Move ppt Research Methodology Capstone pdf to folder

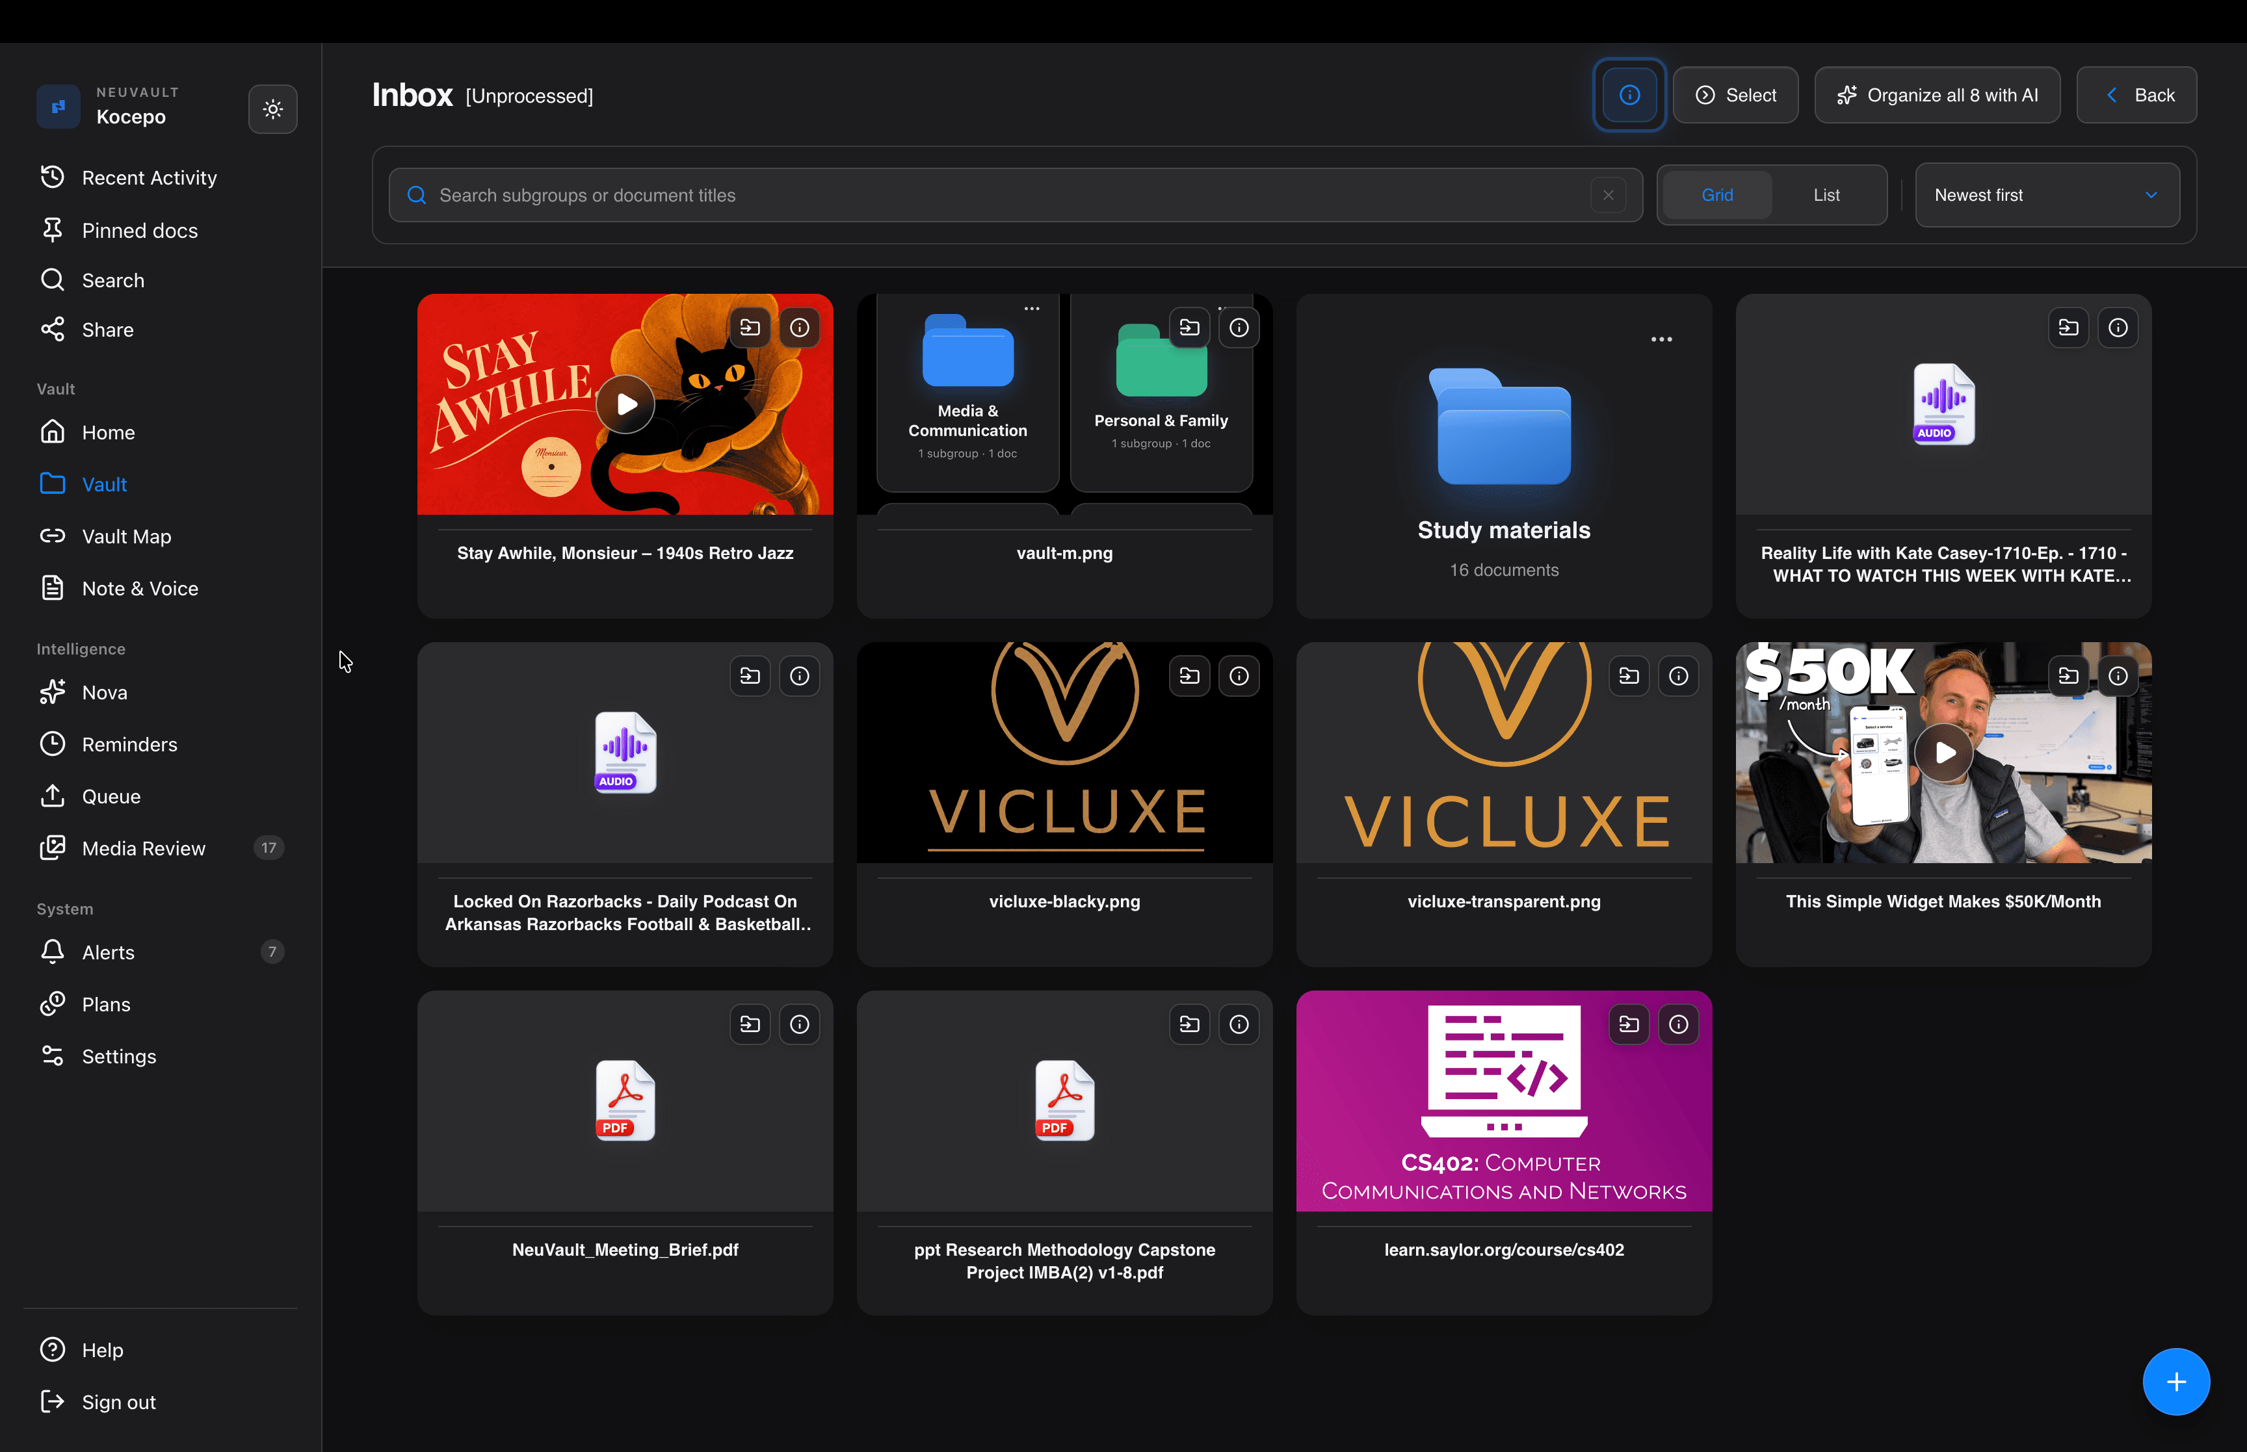pos(1189,1024)
